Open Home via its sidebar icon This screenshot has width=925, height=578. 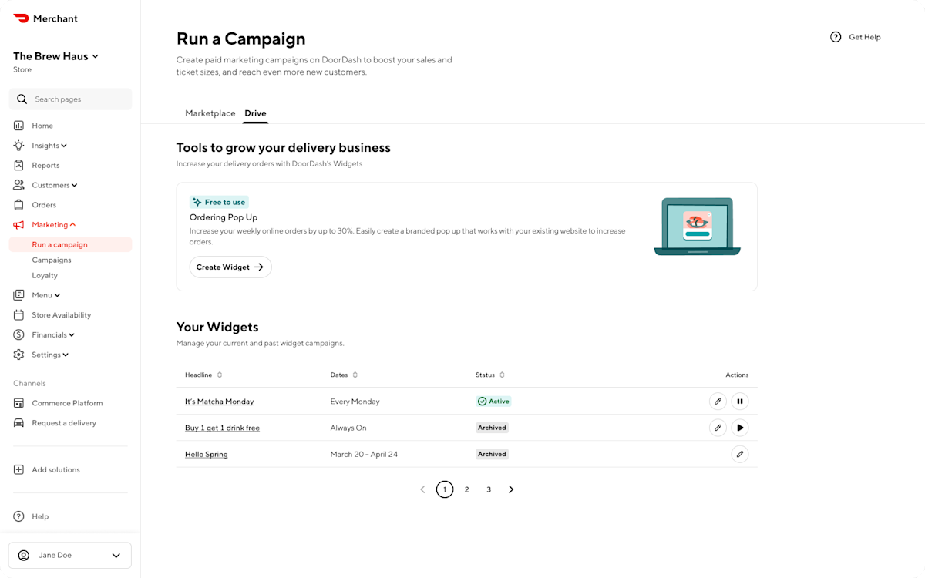coord(18,126)
